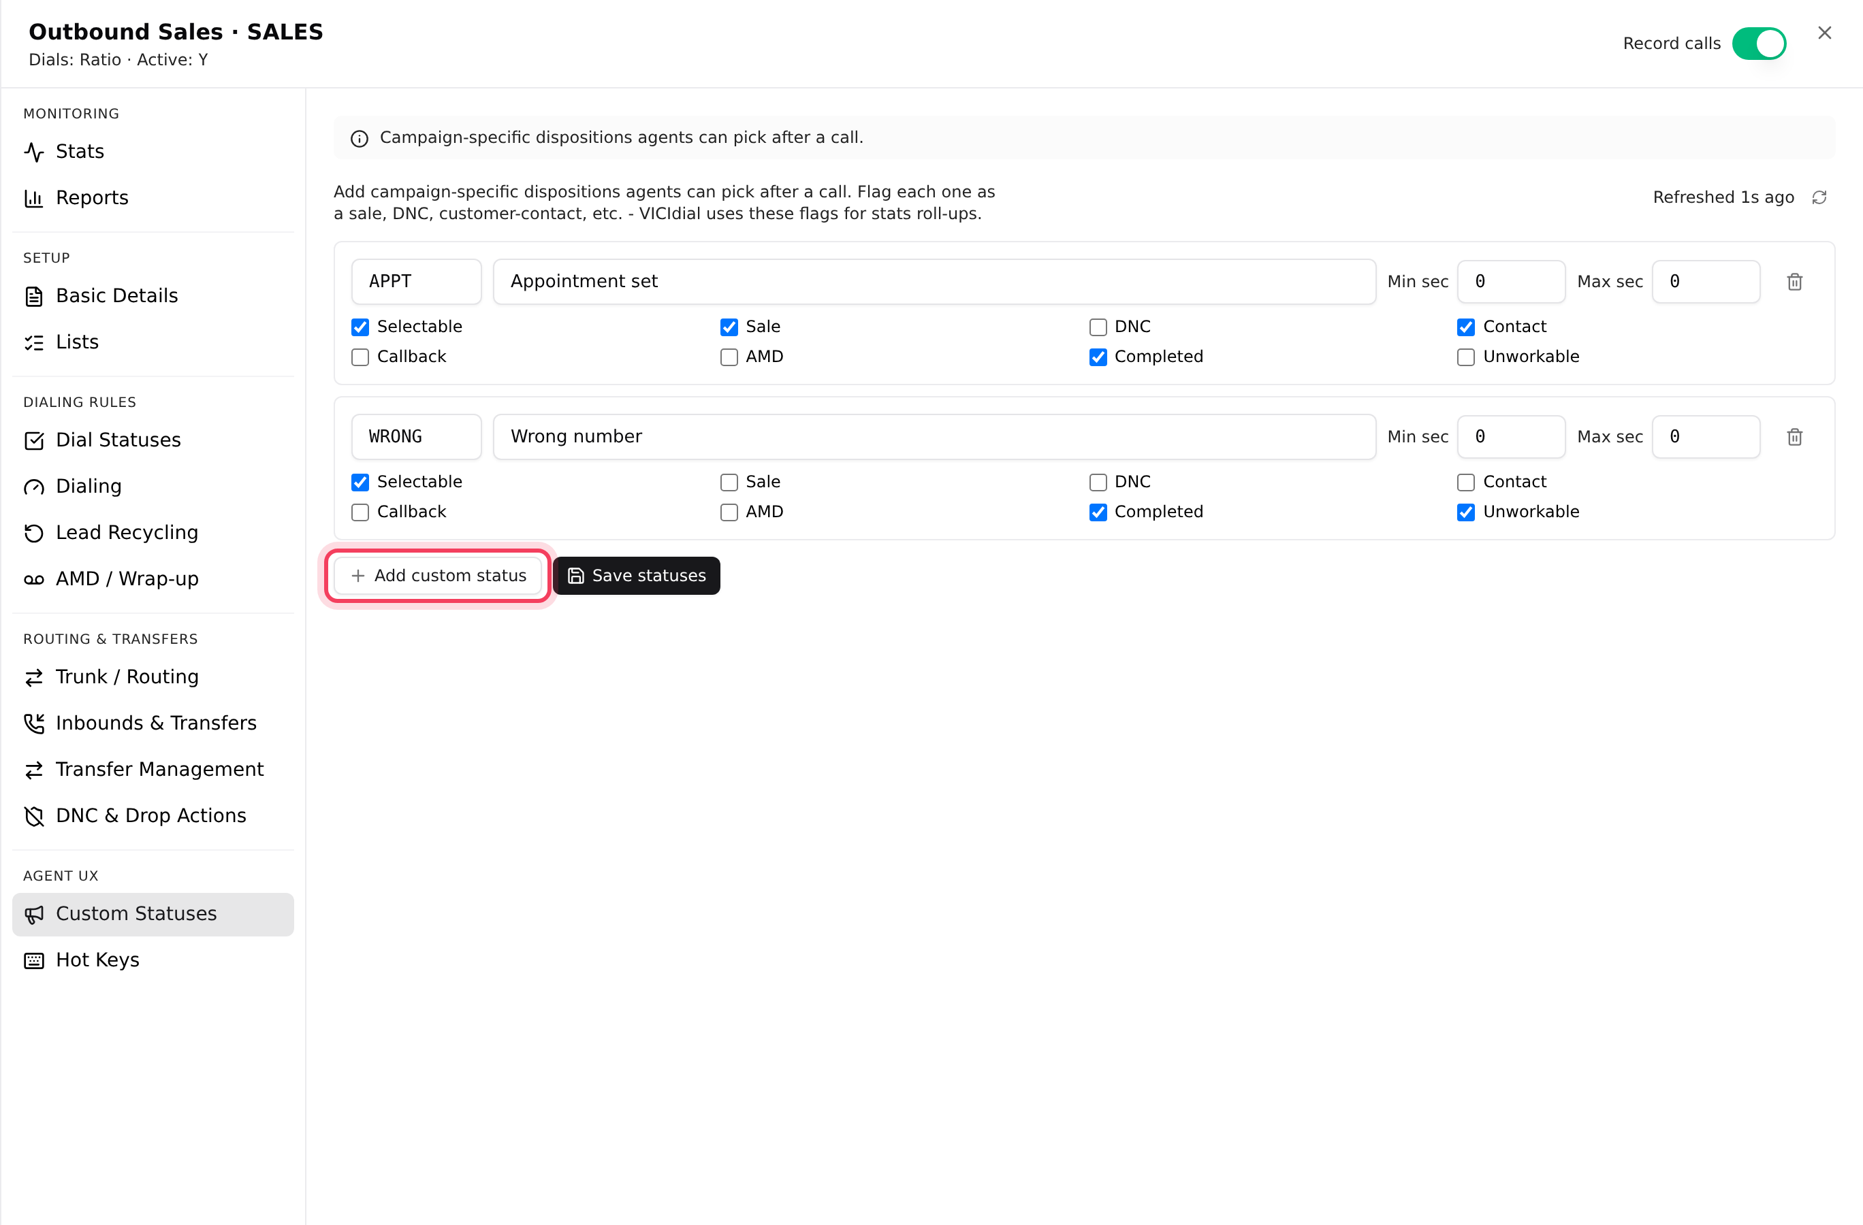The width and height of the screenshot is (1863, 1225).
Task: Click the Transfer Management arrows icon
Action: 33,770
